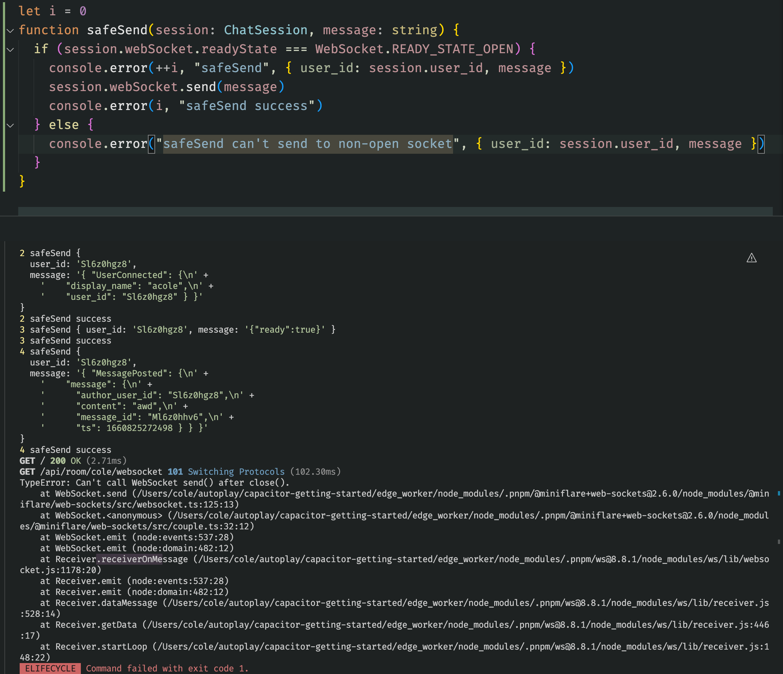This screenshot has height=674, width=783.
Task: Click the safeSend function name in declaration
Action: coord(117,30)
